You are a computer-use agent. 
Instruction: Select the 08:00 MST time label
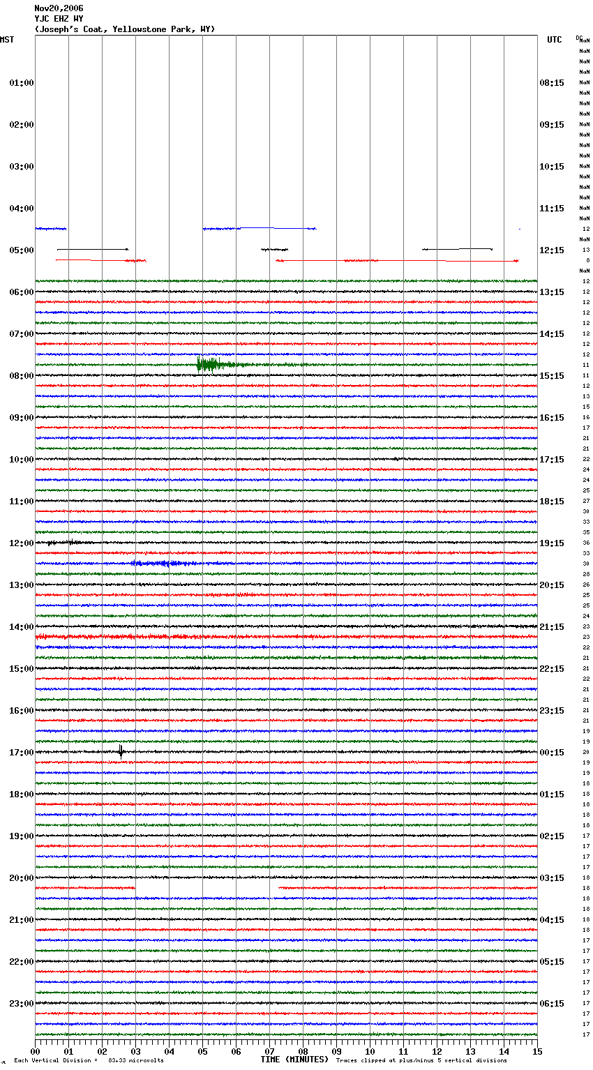(x=22, y=376)
